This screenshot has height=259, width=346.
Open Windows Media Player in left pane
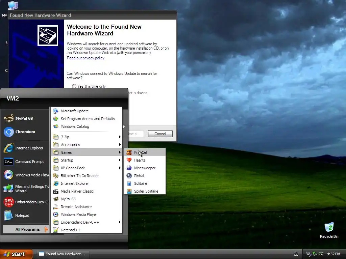26,175
